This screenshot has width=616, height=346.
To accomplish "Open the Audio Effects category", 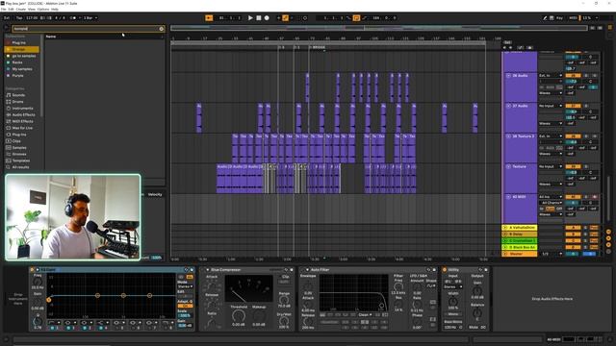I will tap(23, 115).
